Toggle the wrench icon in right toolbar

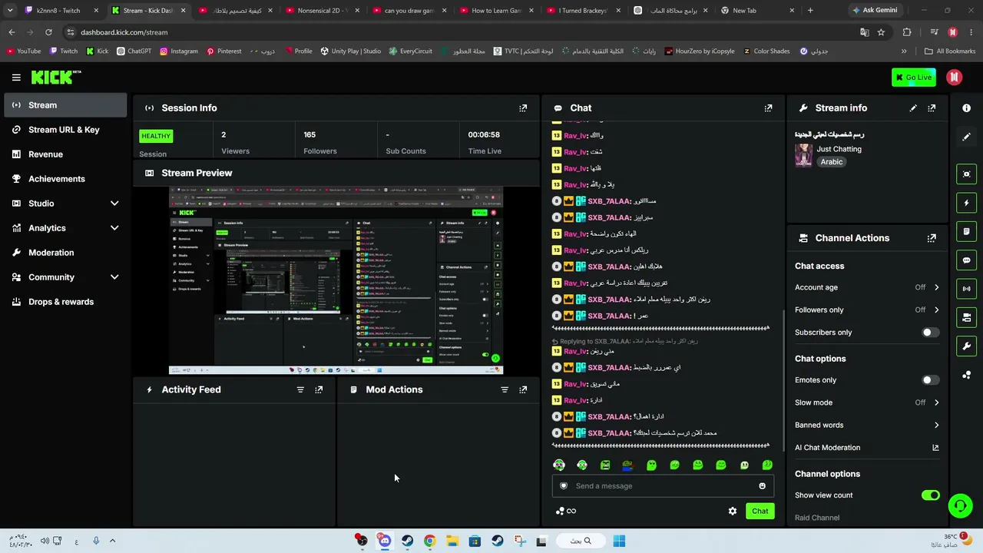(966, 346)
